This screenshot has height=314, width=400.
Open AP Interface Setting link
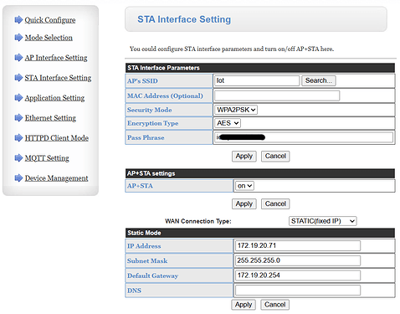(x=56, y=58)
